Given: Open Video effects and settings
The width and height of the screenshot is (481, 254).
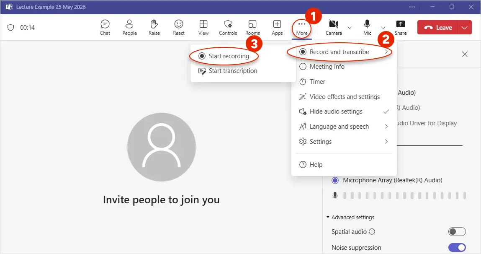Looking at the screenshot, I should 344,97.
